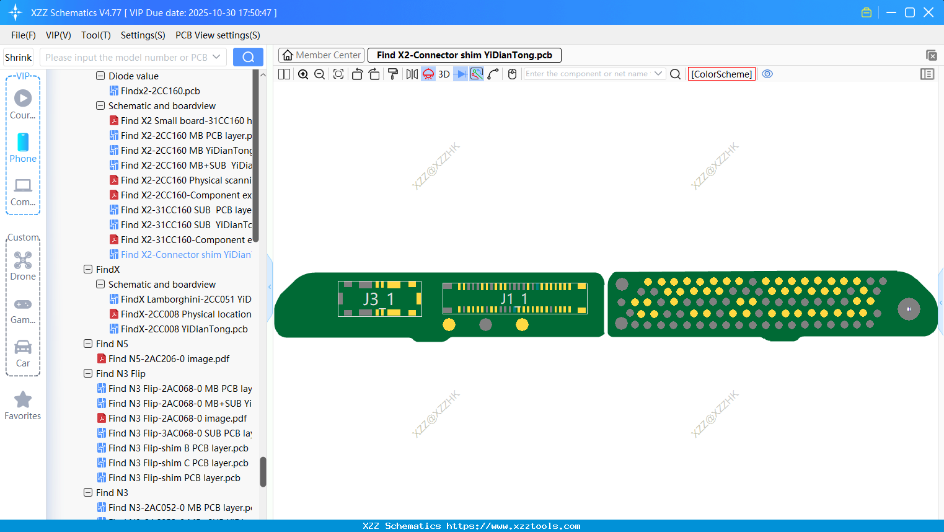Collapse Schematic and boardview under FindX
This screenshot has width=944, height=532.
pyautogui.click(x=100, y=284)
